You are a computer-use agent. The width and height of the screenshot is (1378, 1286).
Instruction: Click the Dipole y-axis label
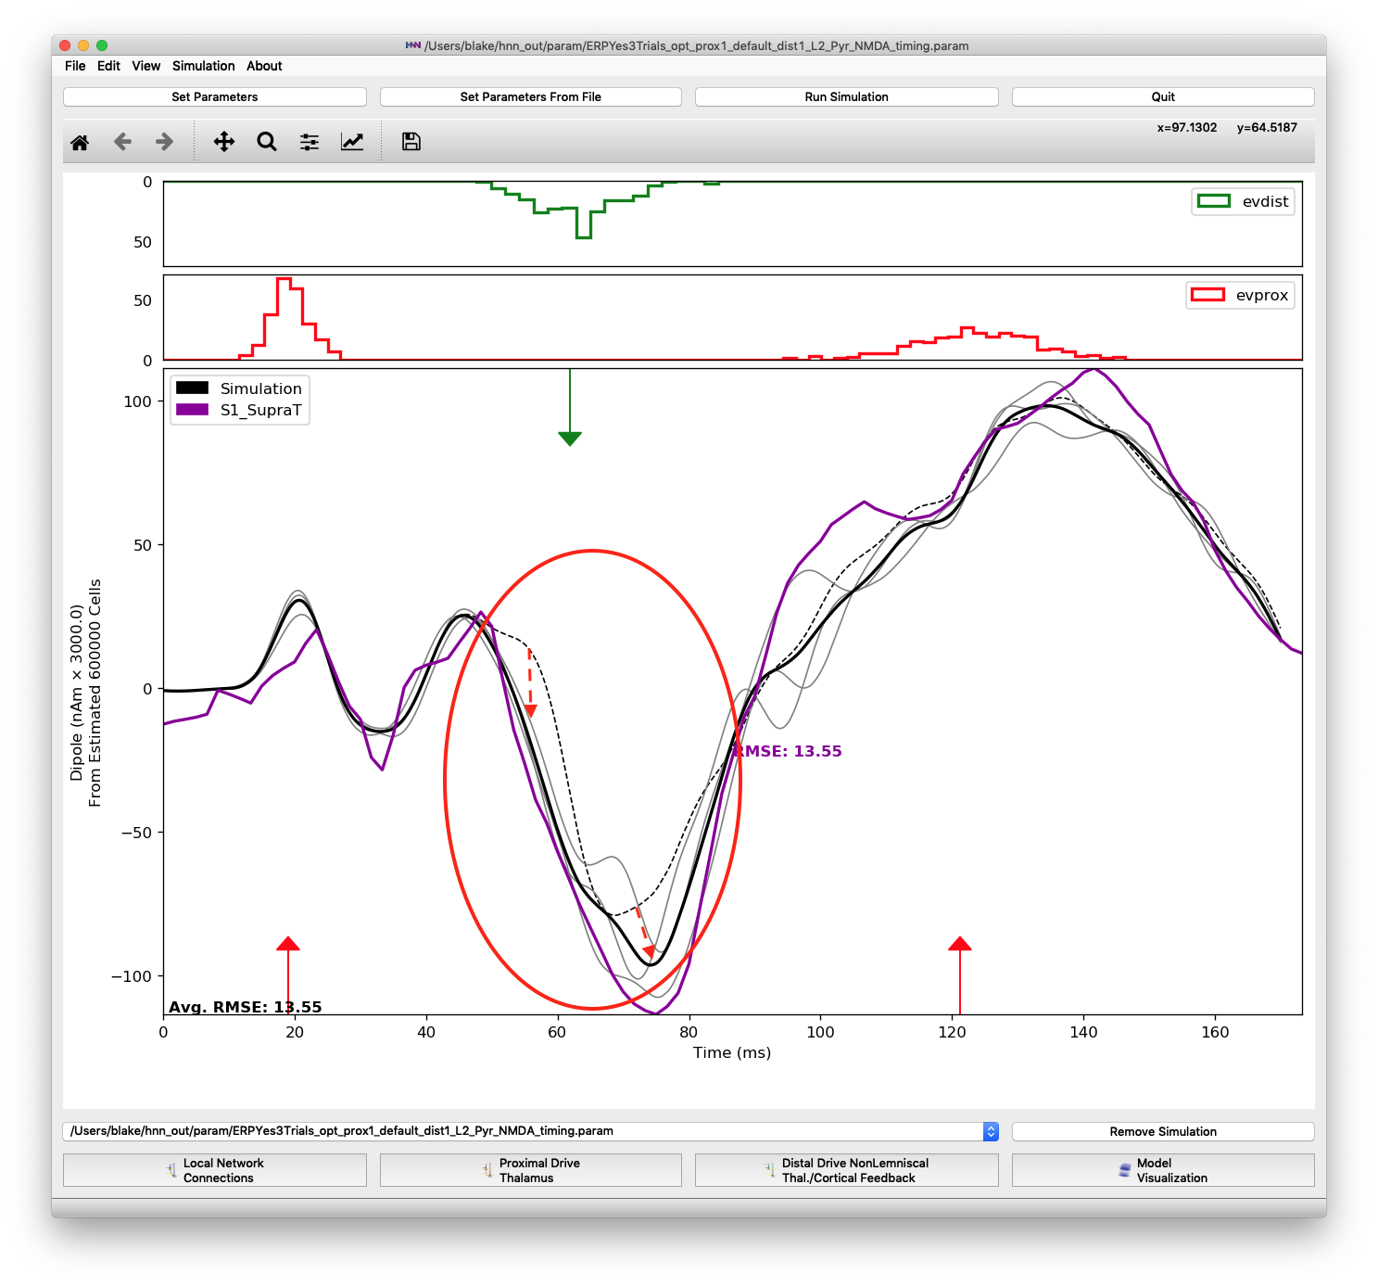[85, 693]
